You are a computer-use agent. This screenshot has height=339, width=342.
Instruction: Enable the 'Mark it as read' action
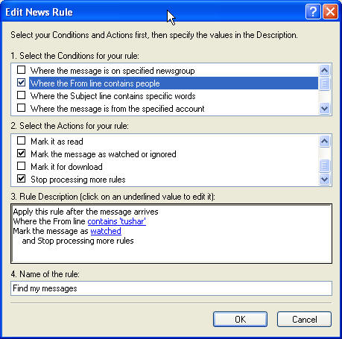coord(21,141)
